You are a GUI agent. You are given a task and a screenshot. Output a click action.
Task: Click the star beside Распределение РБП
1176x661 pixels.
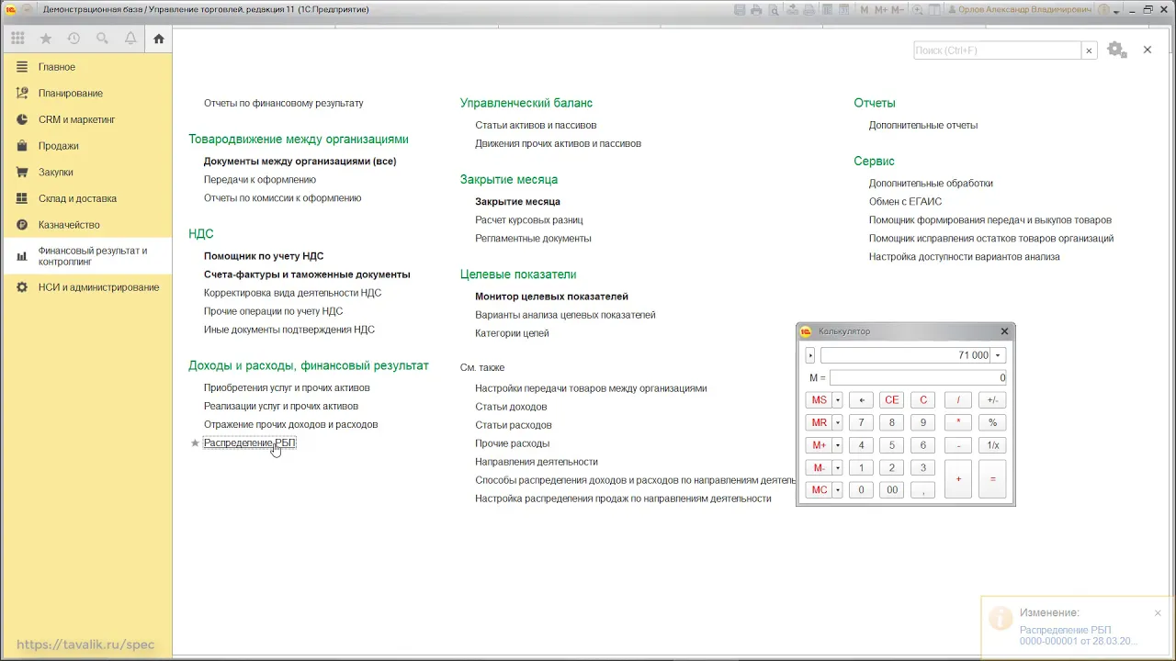pos(195,443)
